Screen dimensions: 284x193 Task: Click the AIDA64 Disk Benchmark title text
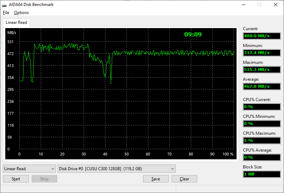click(31, 5)
